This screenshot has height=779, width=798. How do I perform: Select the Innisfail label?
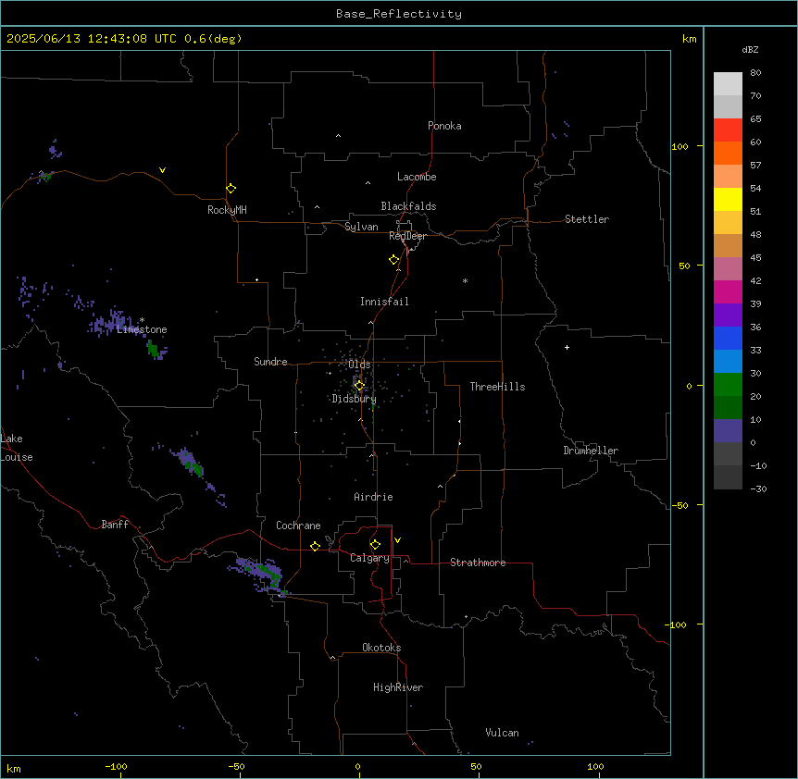(x=384, y=302)
